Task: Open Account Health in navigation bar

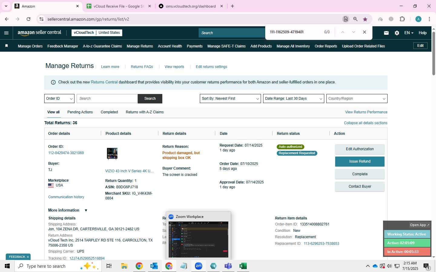Action: (x=170, y=46)
